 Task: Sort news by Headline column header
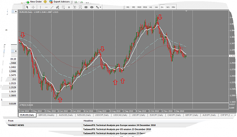point(88,121)
